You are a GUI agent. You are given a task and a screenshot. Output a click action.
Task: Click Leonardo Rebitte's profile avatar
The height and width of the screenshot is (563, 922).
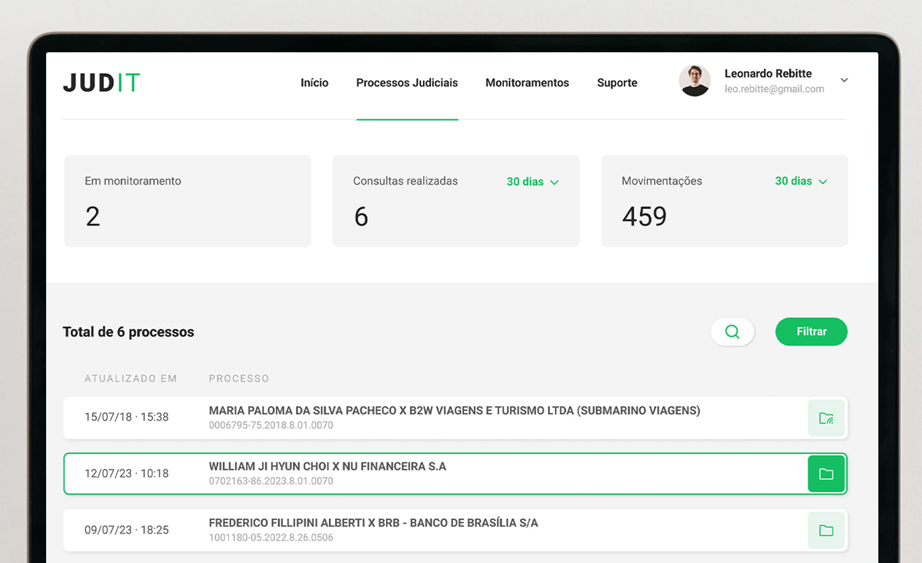(x=695, y=81)
